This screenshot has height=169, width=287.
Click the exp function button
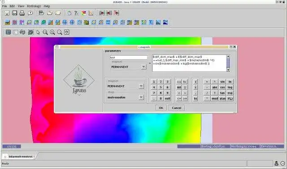(x=230, y=93)
